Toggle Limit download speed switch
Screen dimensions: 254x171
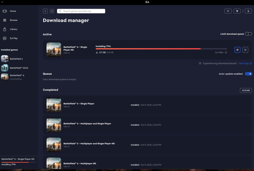click(x=248, y=34)
